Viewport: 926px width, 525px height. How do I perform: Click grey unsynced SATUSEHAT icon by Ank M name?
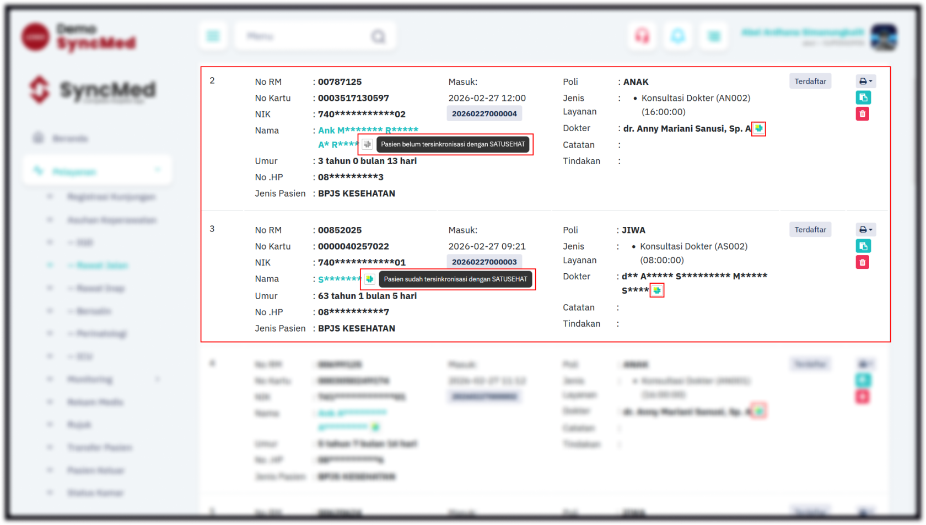pyautogui.click(x=368, y=144)
